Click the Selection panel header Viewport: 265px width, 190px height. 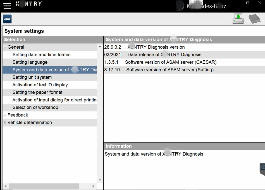point(53,40)
